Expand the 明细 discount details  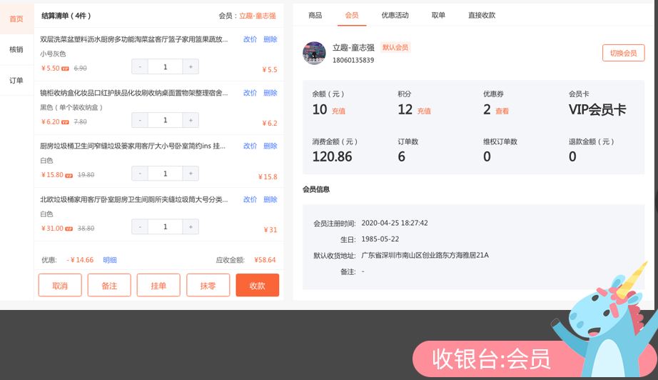pyautogui.click(x=110, y=260)
